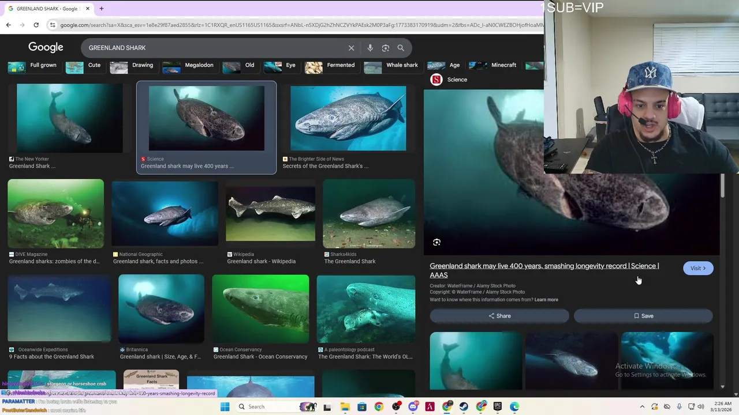The width and height of the screenshot is (739, 415).
Task: Open the selected Science shark thumbnail
Action: [x=206, y=118]
